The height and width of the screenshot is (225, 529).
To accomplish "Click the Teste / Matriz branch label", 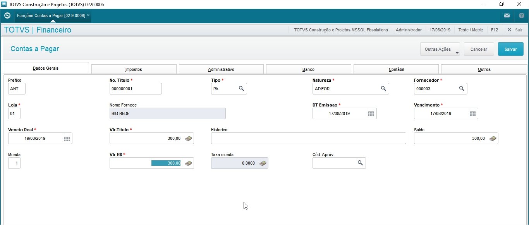I will [470, 30].
